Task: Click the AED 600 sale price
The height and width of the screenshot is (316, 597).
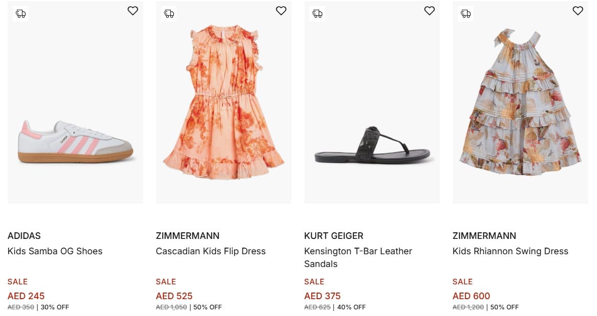Action: pyautogui.click(x=471, y=296)
